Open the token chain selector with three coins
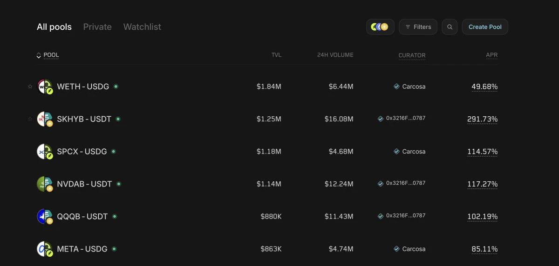 click(x=380, y=27)
